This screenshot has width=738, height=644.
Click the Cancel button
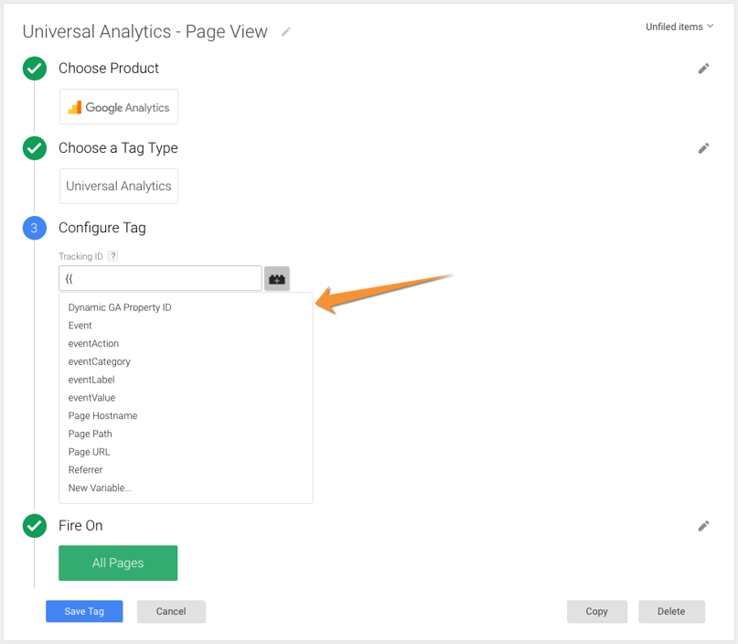tap(171, 611)
